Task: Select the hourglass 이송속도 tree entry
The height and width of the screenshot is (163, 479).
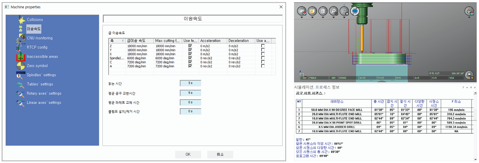Action: pos(34,29)
